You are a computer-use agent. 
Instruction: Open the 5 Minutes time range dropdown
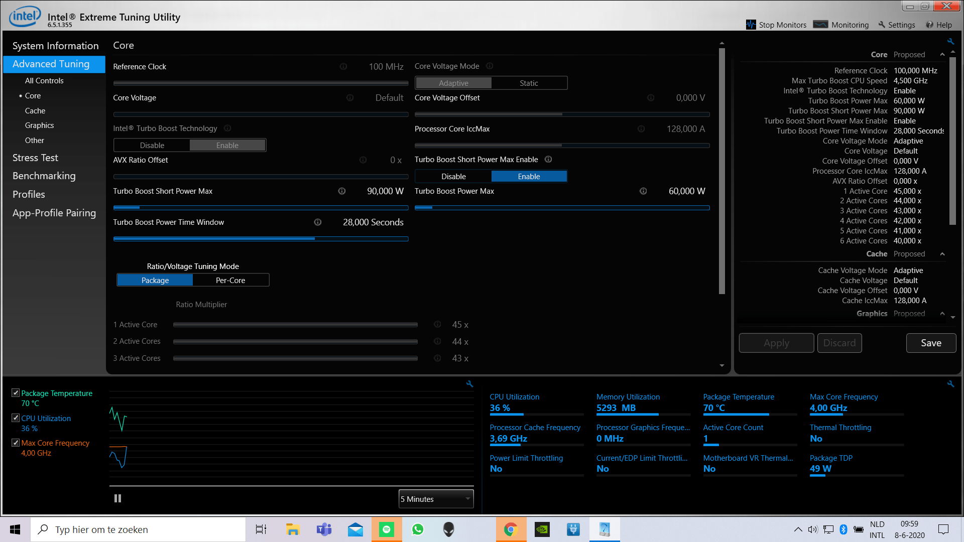click(435, 498)
